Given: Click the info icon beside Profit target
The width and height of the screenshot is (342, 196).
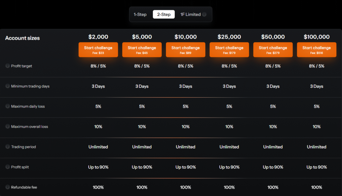Looking at the screenshot, I should (x=7, y=66).
